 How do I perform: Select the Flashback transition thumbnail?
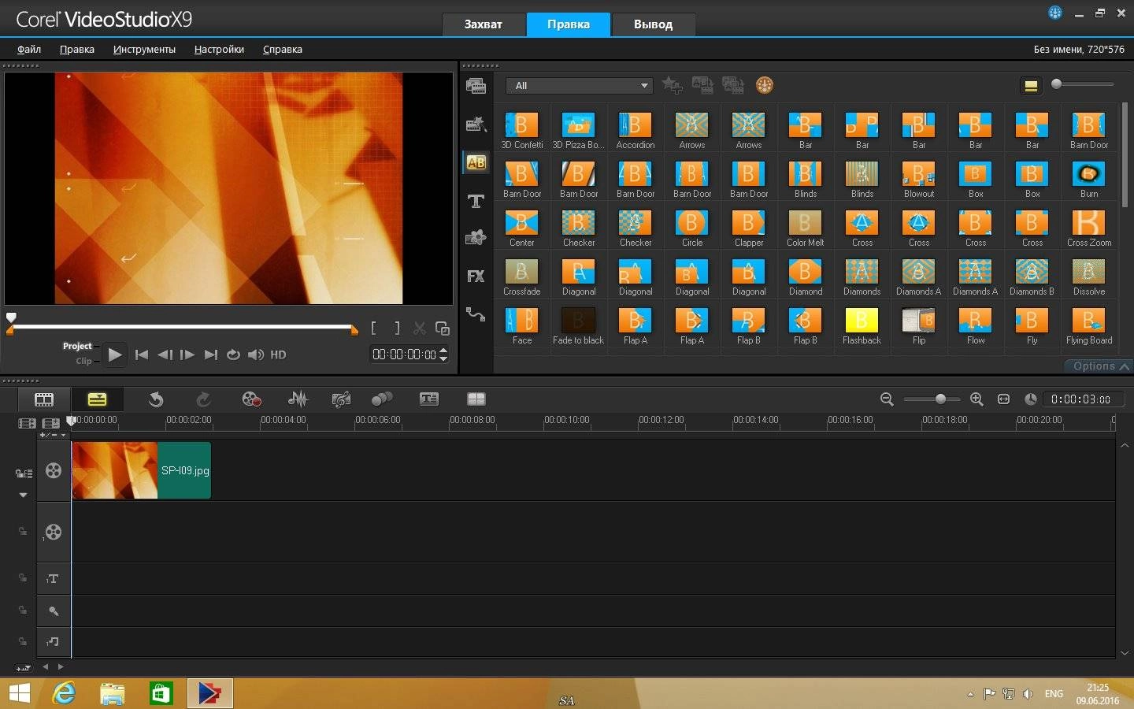coord(862,321)
